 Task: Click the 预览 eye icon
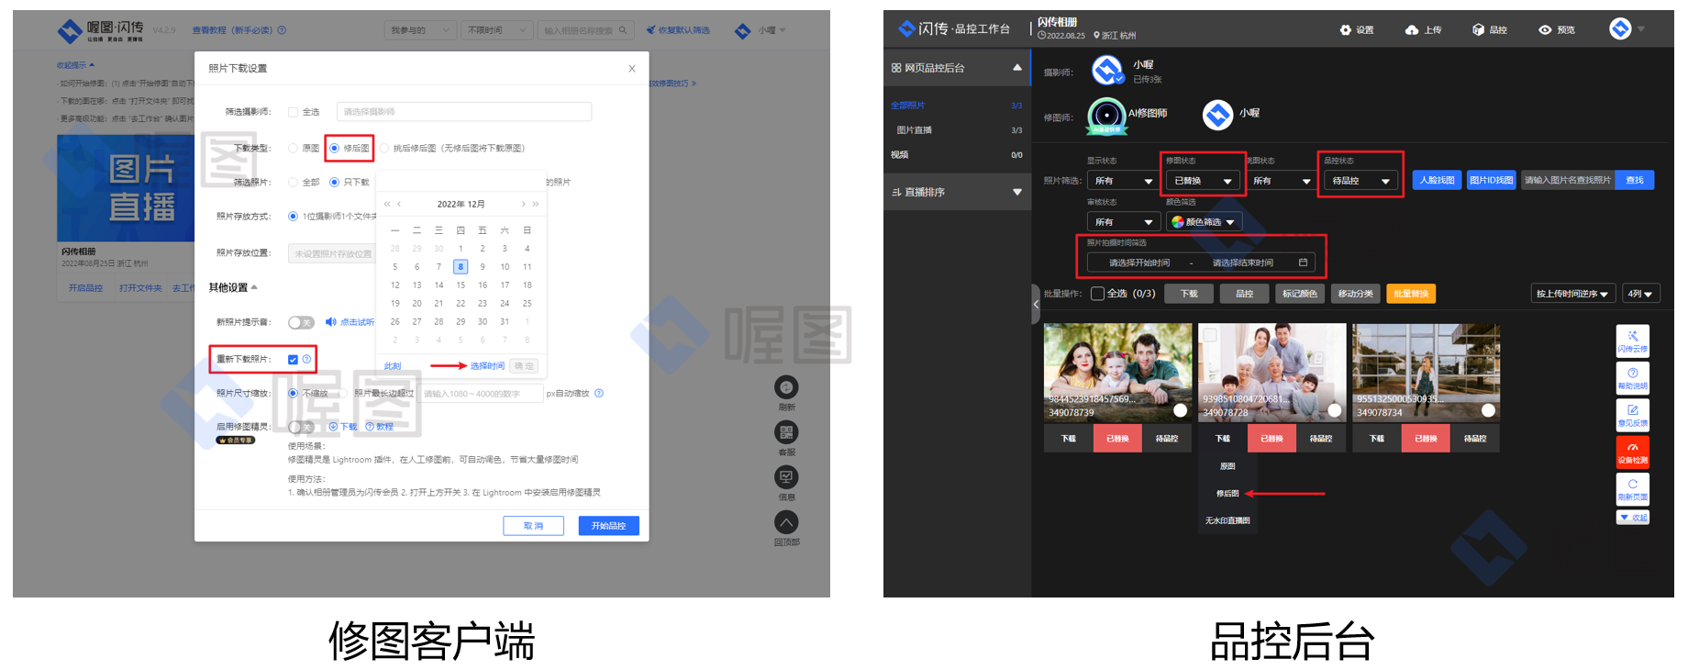[1545, 30]
